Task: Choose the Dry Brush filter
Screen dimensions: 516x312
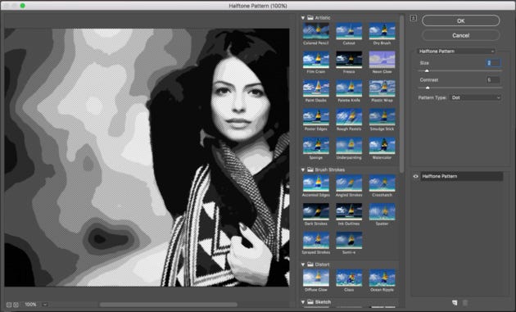Action: 382,31
